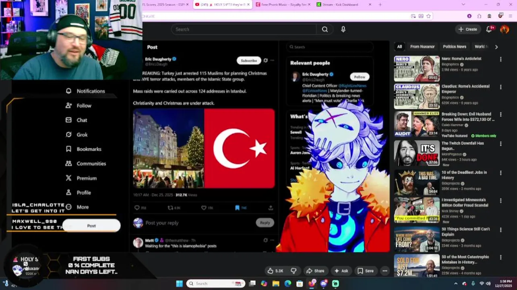The width and height of the screenshot is (517, 290).
Task: Click the Create button
Action: tap(467, 29)
